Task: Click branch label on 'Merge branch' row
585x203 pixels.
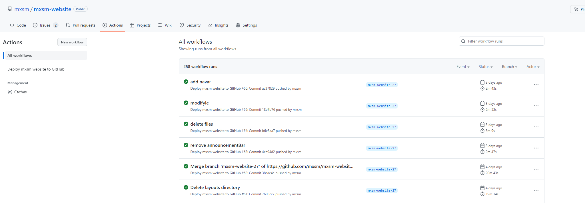Action: 382,169
